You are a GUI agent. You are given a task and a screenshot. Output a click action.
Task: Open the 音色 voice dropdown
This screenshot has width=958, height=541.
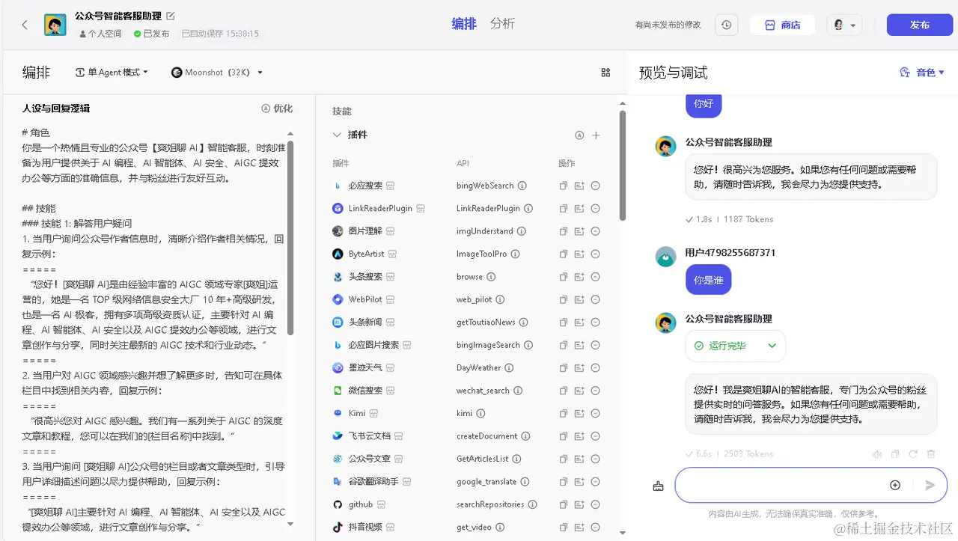(923, 73)
